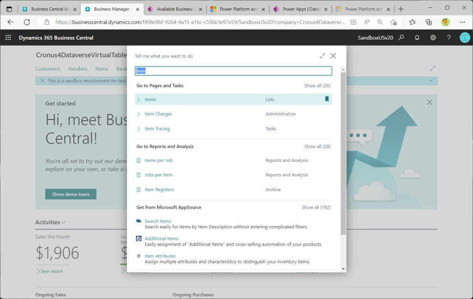Viewport: 473px width, 299px height.
Task: Click the search magnifier in Business Central header
Action: coord(401,38)
